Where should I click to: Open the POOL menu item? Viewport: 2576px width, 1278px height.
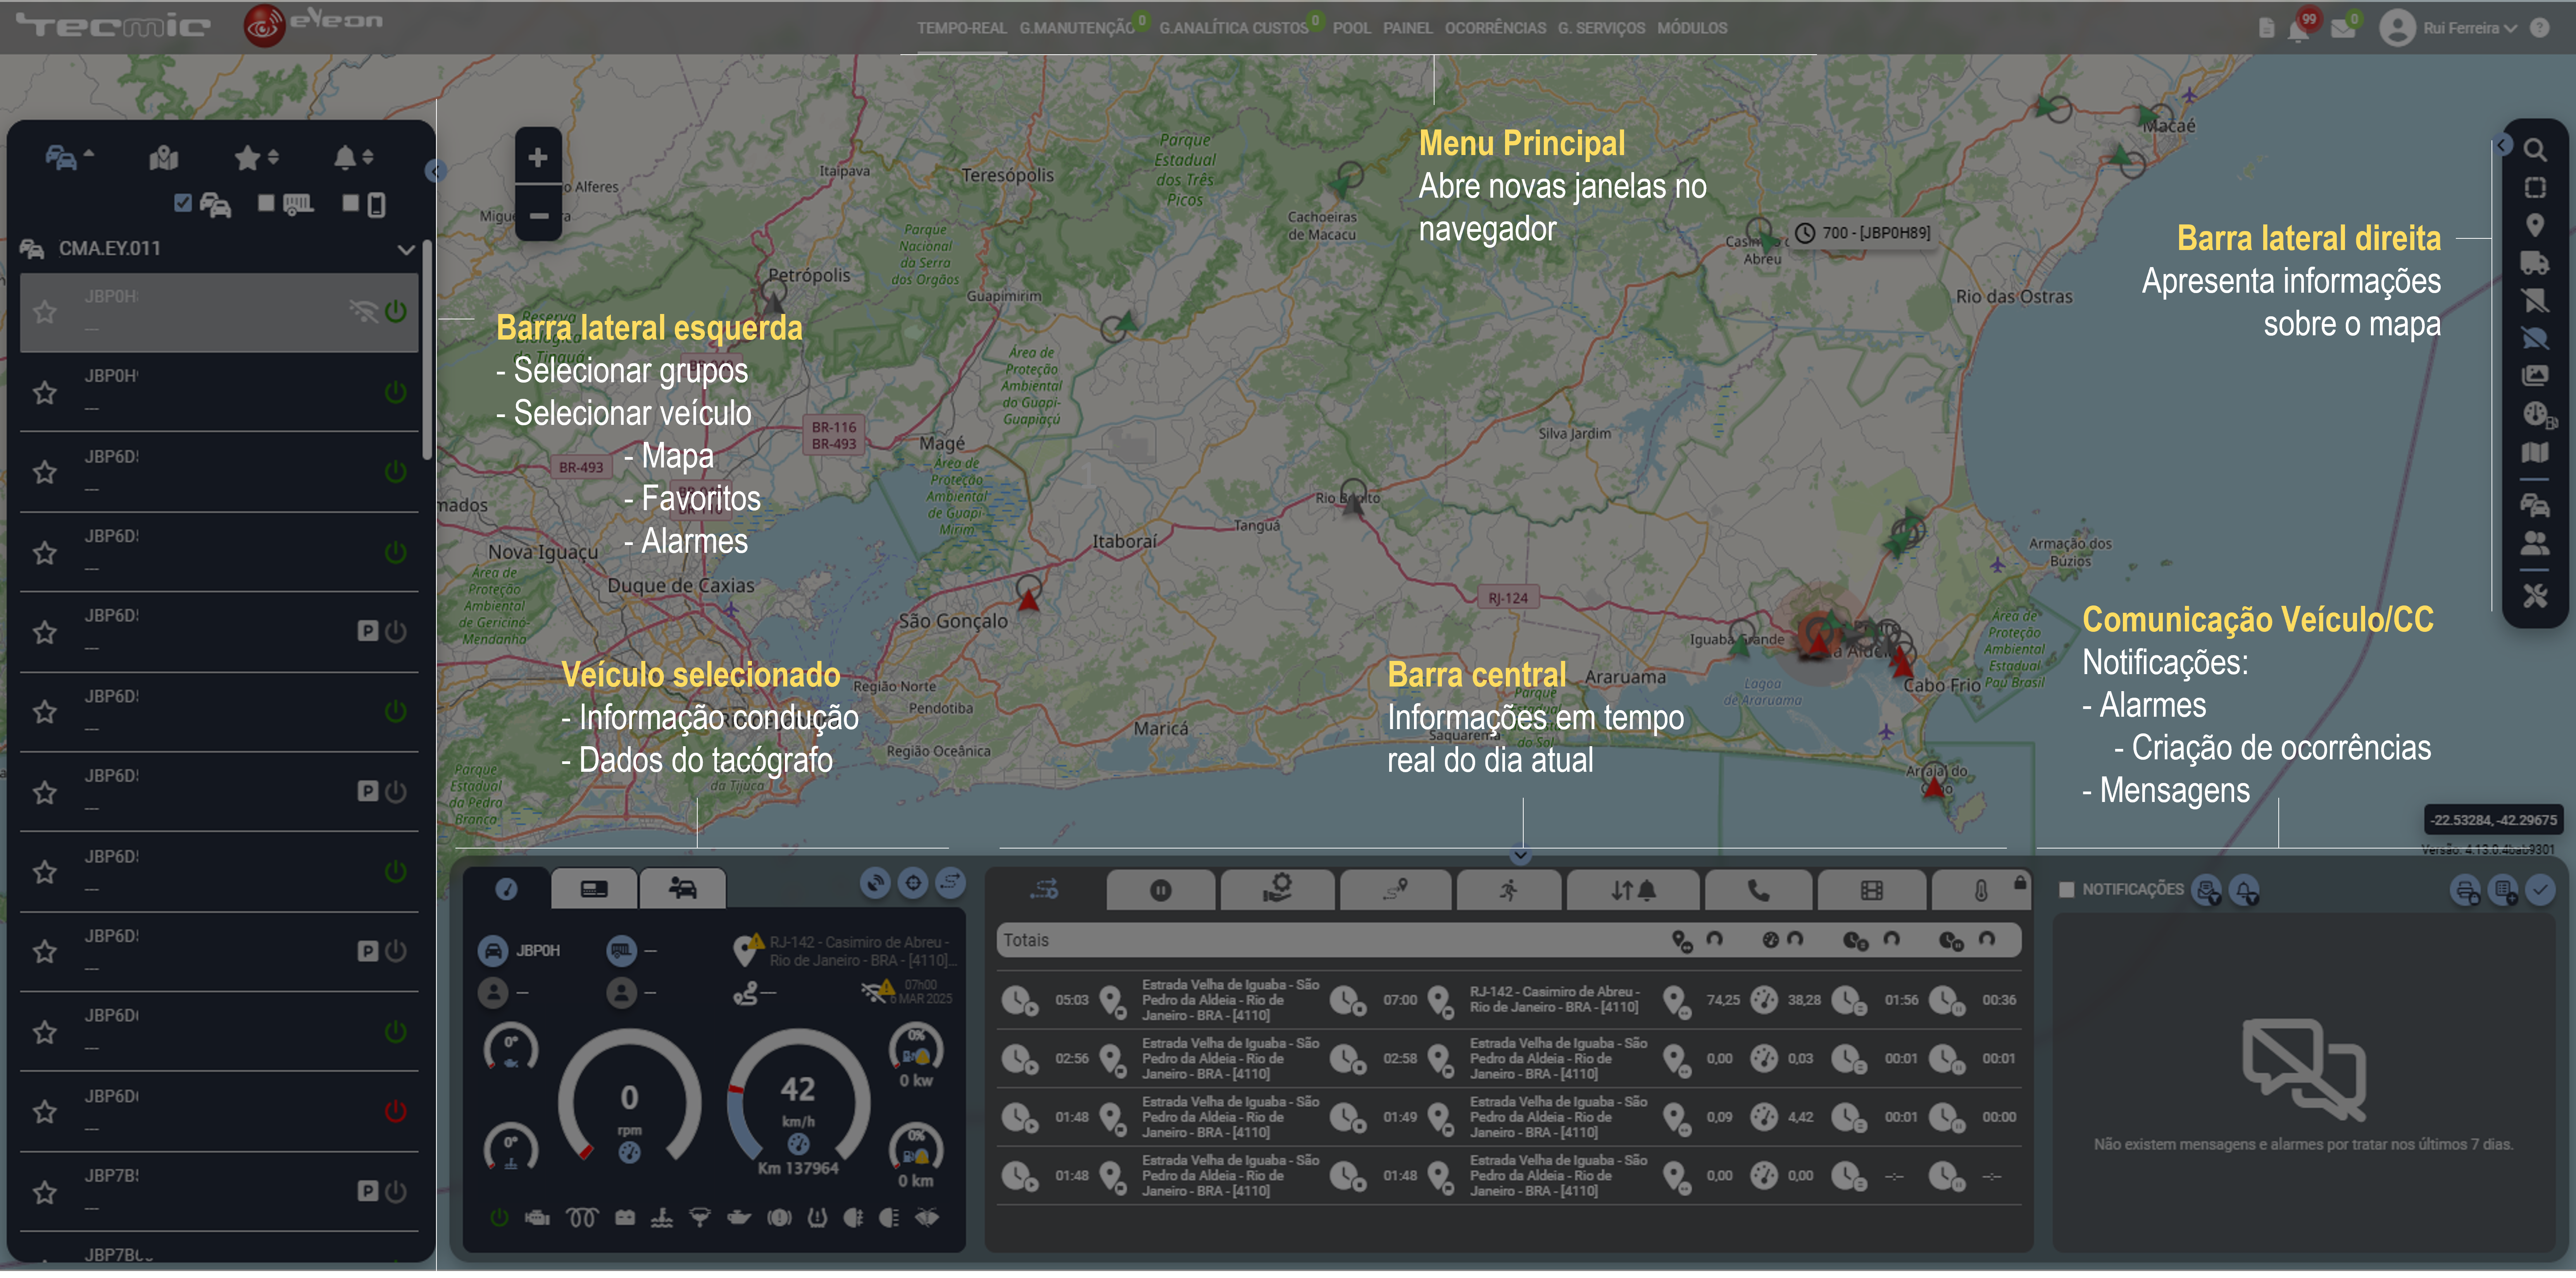pyautogui.click(x=1351, y=28)
